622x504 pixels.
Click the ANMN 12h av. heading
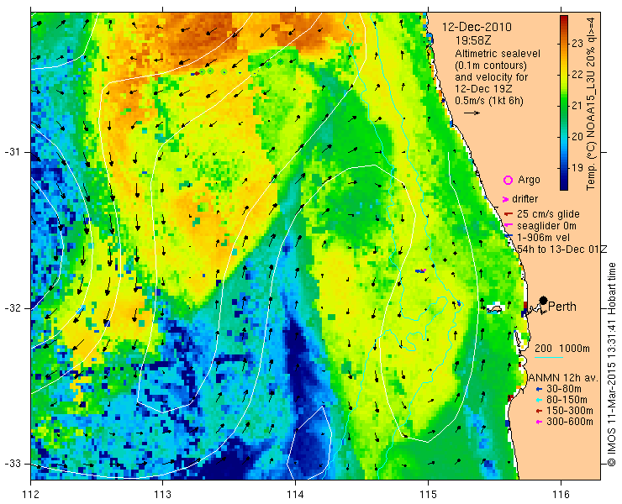pos(564,377)
